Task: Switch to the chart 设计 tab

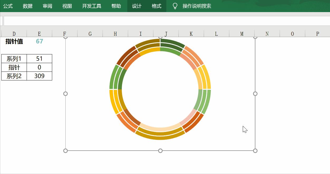Action: (x=136, y=6)
